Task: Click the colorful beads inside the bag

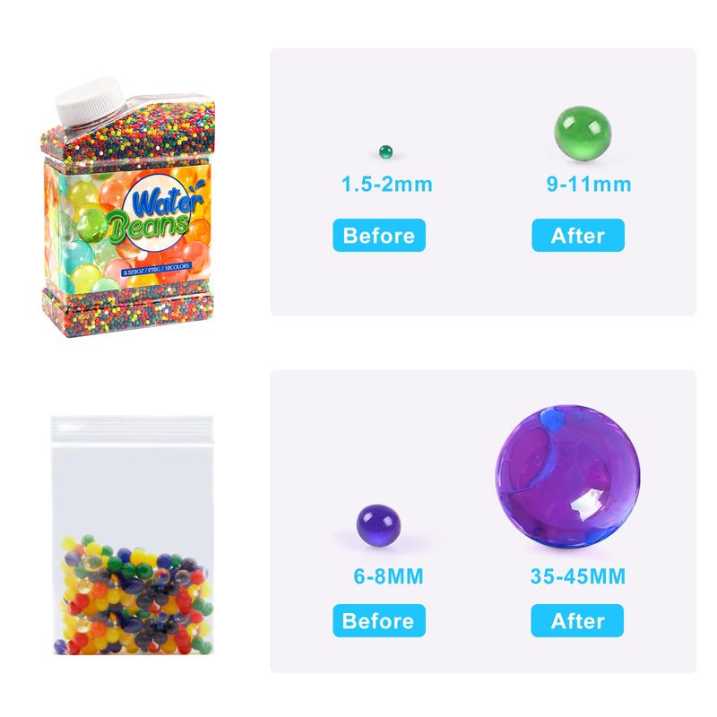Action: (x=134, y=594)
